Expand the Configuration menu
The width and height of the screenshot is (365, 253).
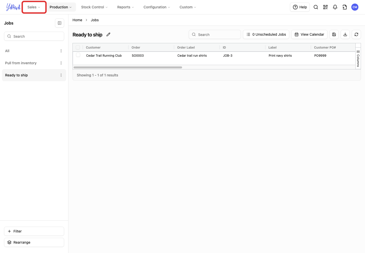[x=157, y=7]
